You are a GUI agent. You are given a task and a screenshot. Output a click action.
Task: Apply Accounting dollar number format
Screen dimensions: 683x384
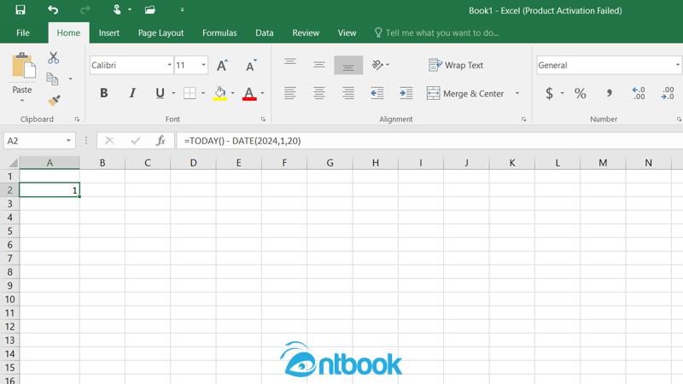(549, 93)
